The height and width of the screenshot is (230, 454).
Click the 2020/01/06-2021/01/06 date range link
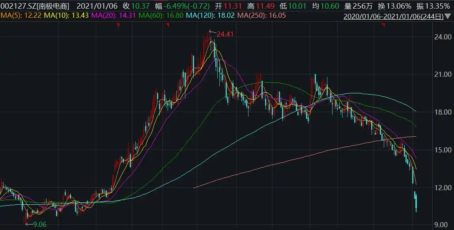point(394,17)
